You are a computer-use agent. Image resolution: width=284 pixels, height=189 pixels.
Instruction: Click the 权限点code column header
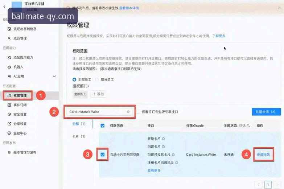(x=195, y=126)
